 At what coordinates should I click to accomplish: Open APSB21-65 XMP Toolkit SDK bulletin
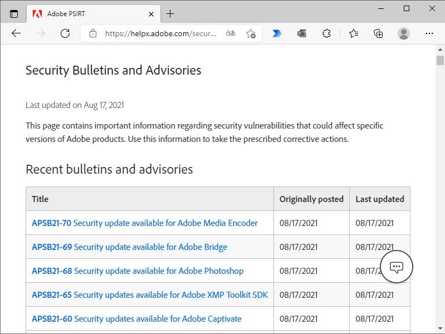tap(150, 295)
